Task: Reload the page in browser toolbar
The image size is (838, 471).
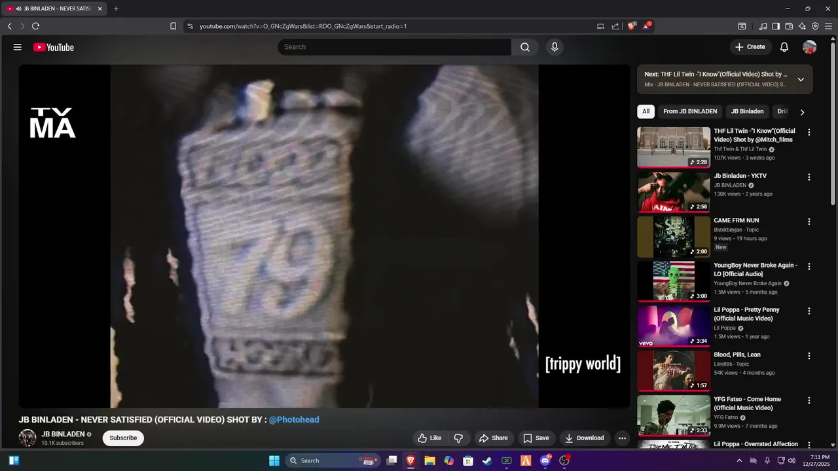Action: [x=35, y=26]
